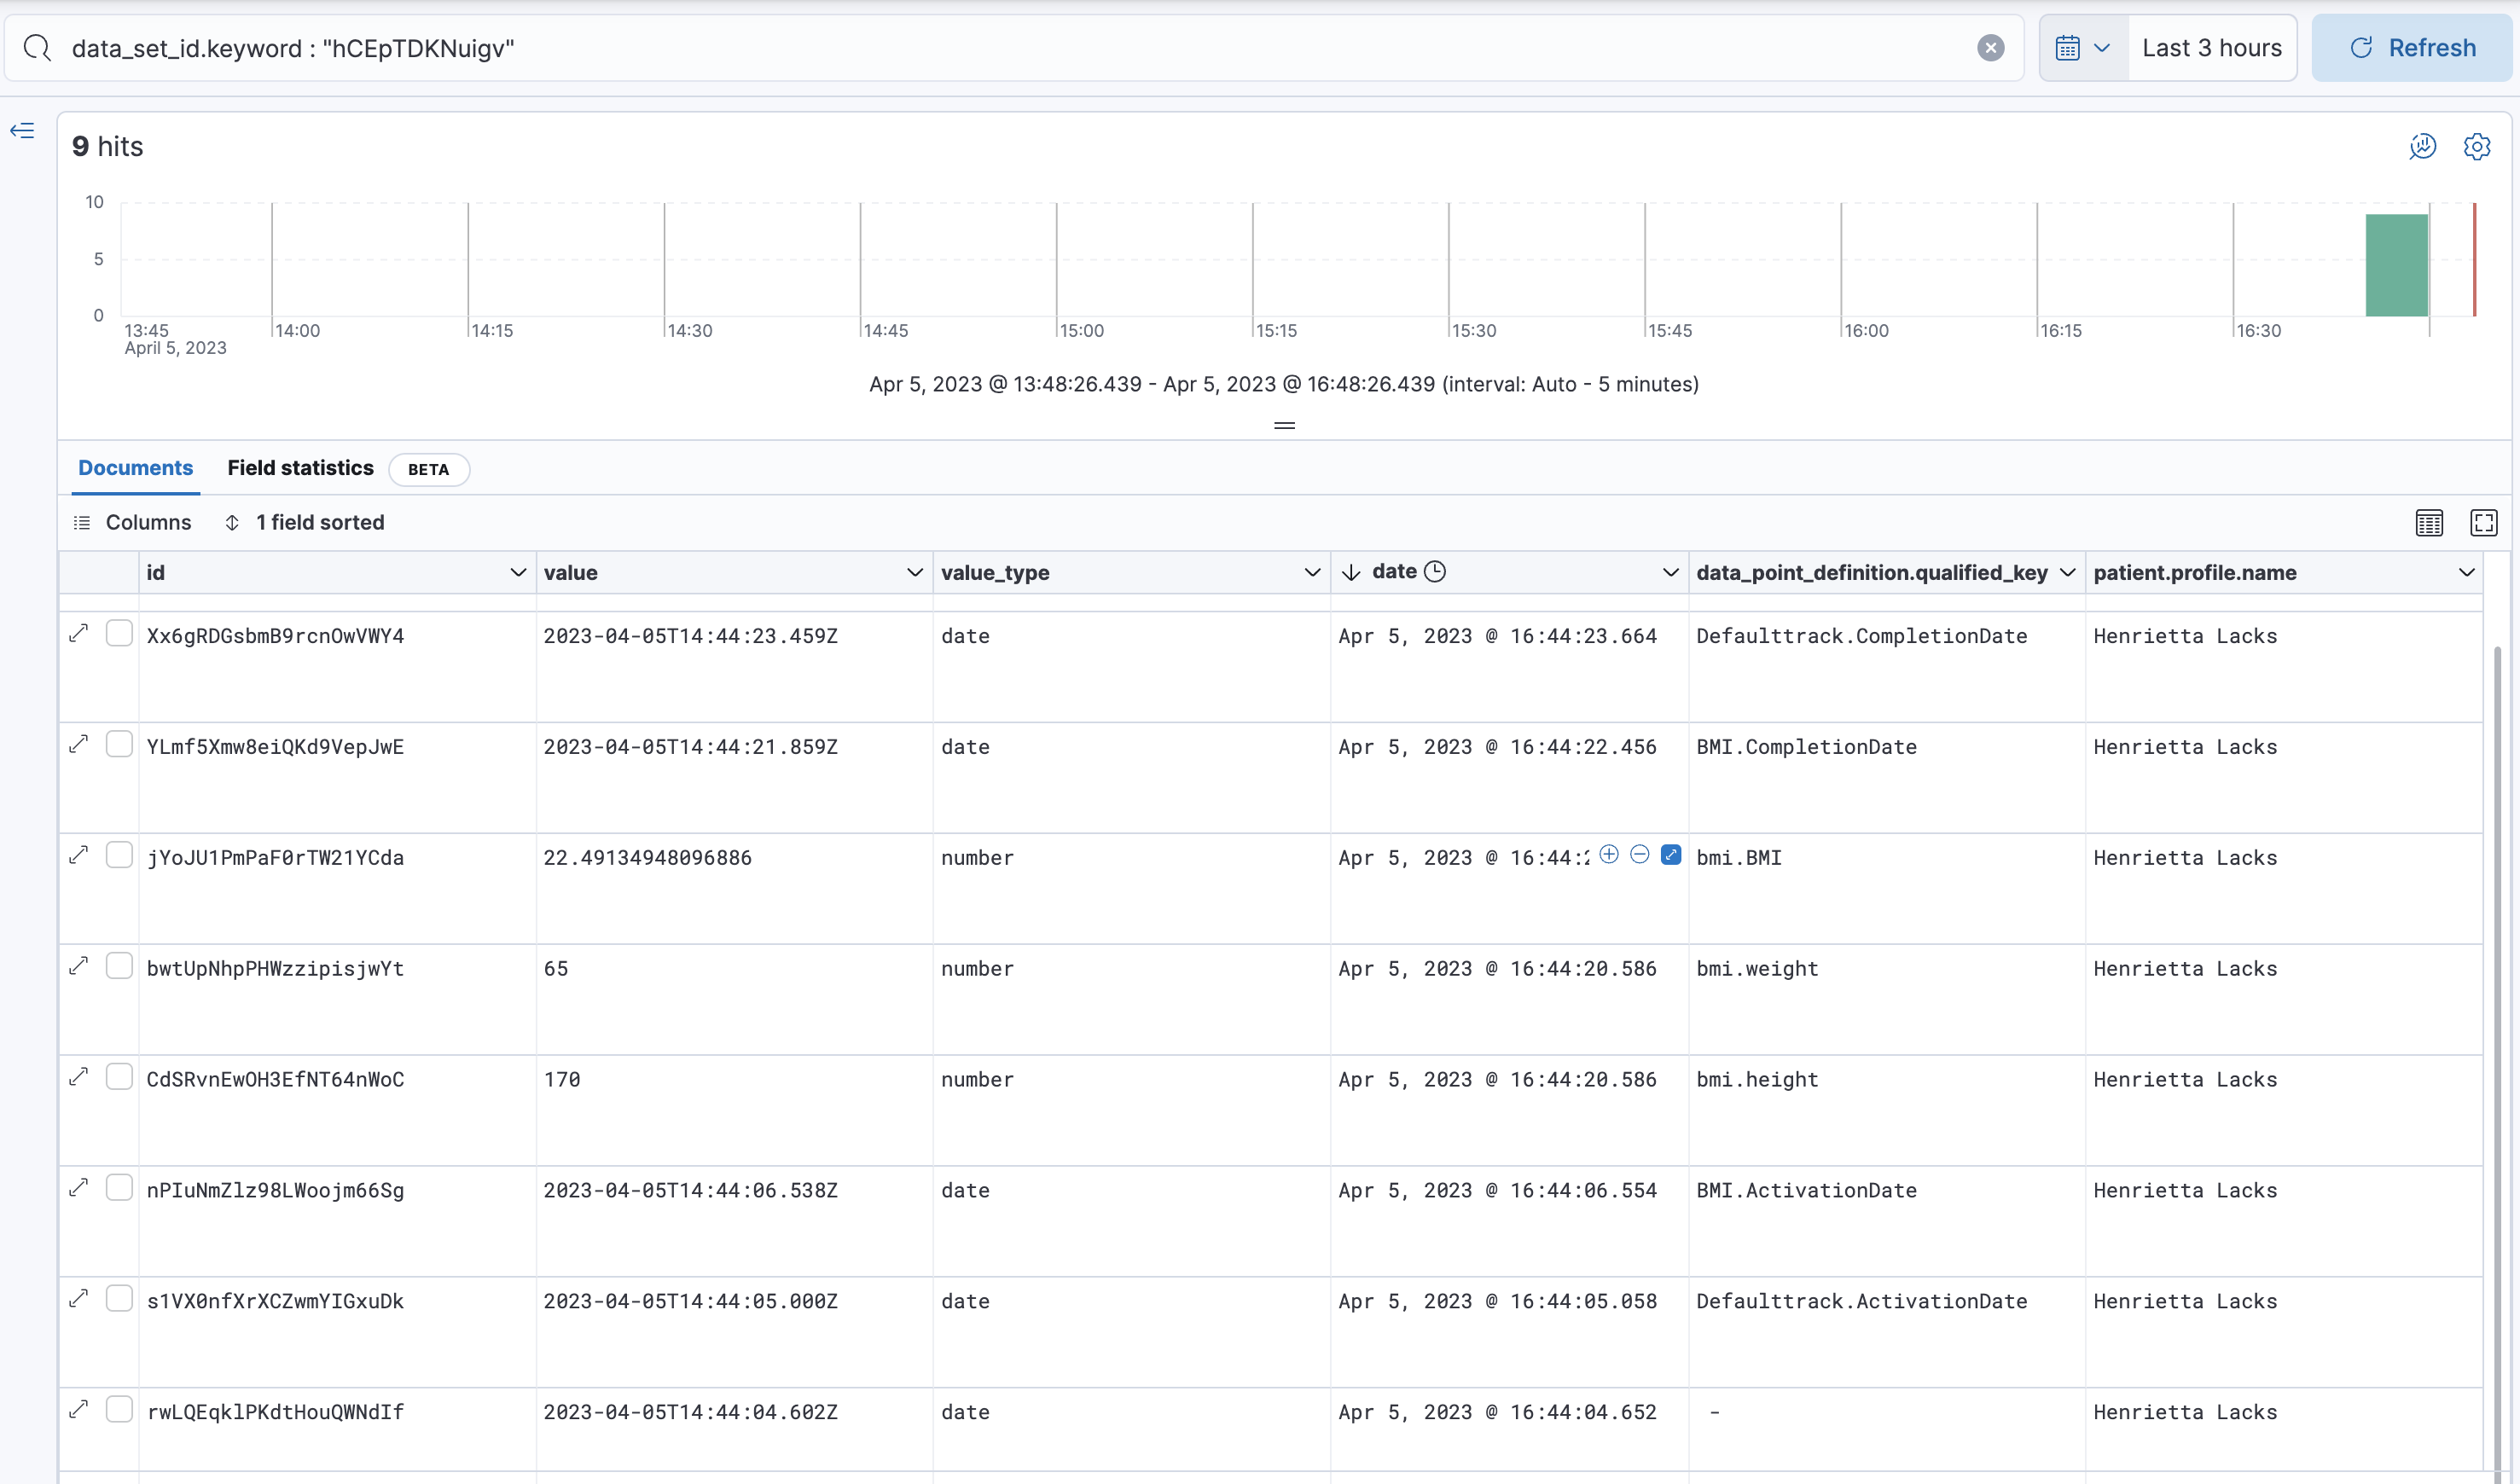Click the Defaulttrack.ActivationDate cell

[1887, 1332]
